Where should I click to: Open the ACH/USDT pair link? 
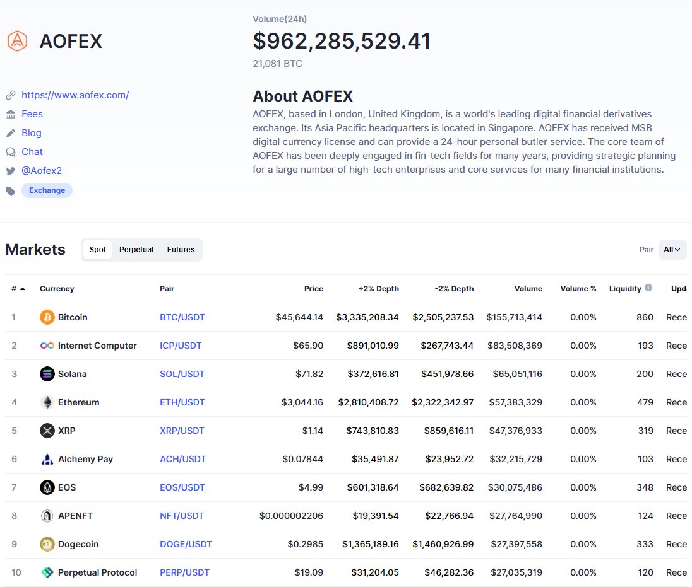click(x=182, y=459)
